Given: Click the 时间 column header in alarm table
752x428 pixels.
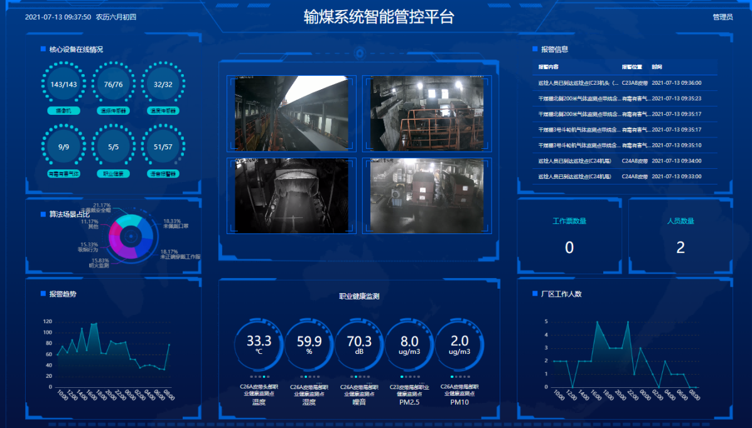Looking at the screenshot, I should click(657, 67).
